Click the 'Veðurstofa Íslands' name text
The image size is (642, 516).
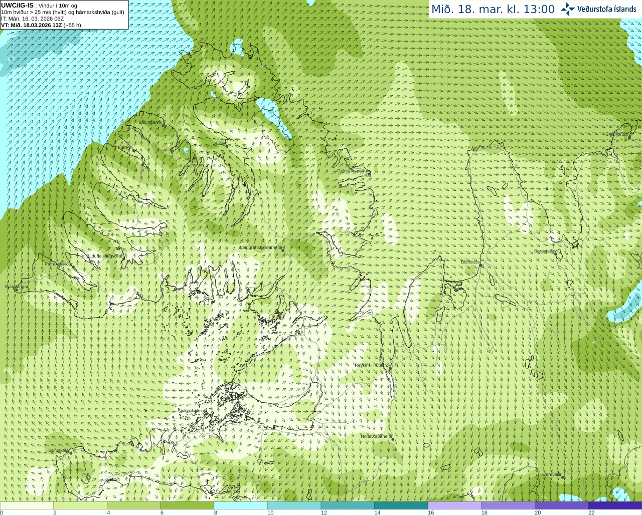[606, 9]
